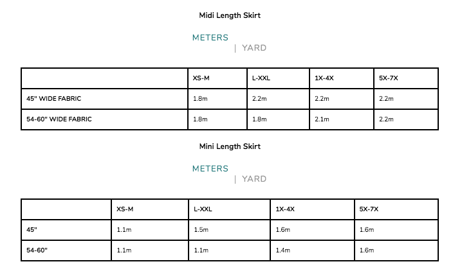
Task: Select the 54-60" row label in Mini table
Action: click(39, 250)
